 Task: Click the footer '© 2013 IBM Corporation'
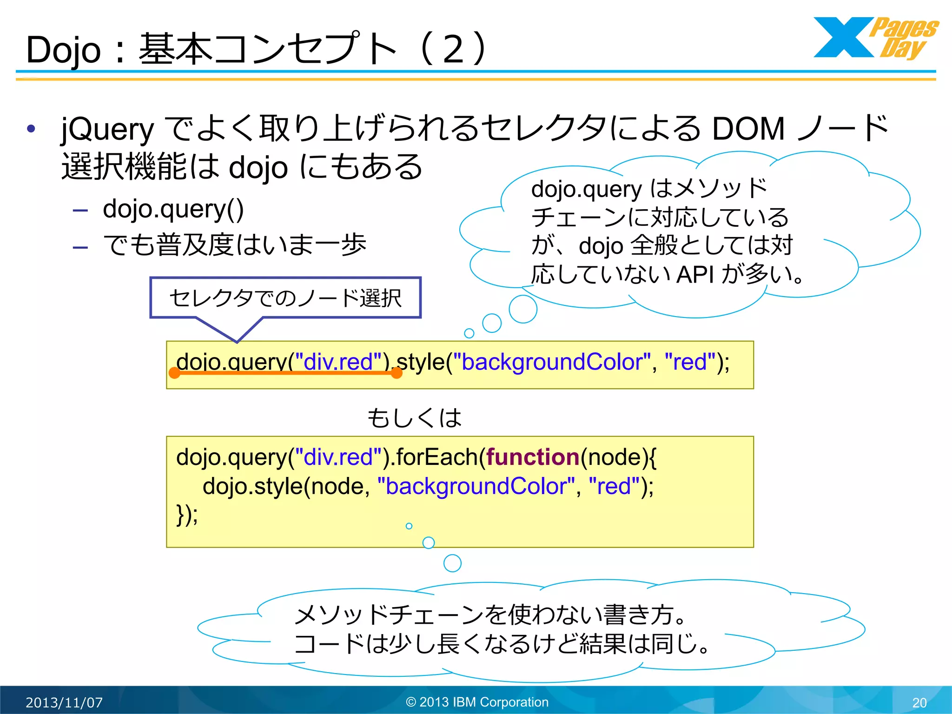coord(477,702)
